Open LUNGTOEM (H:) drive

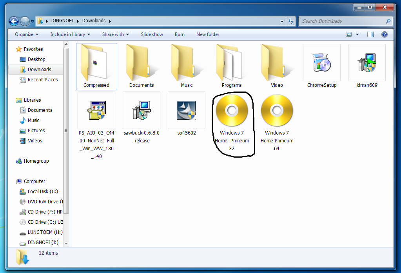coord(41,232)
